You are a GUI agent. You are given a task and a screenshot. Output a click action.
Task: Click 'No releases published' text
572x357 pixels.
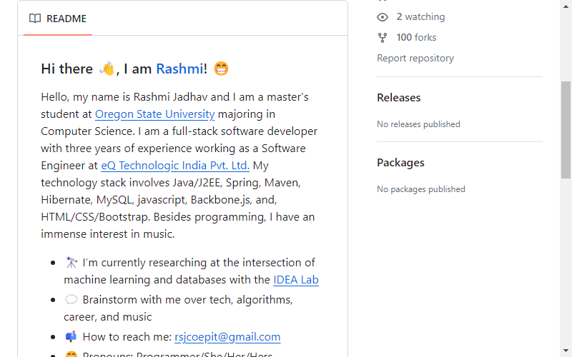pos(418,124)
